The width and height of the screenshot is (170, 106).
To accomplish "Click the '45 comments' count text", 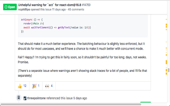I will [76, 10].
